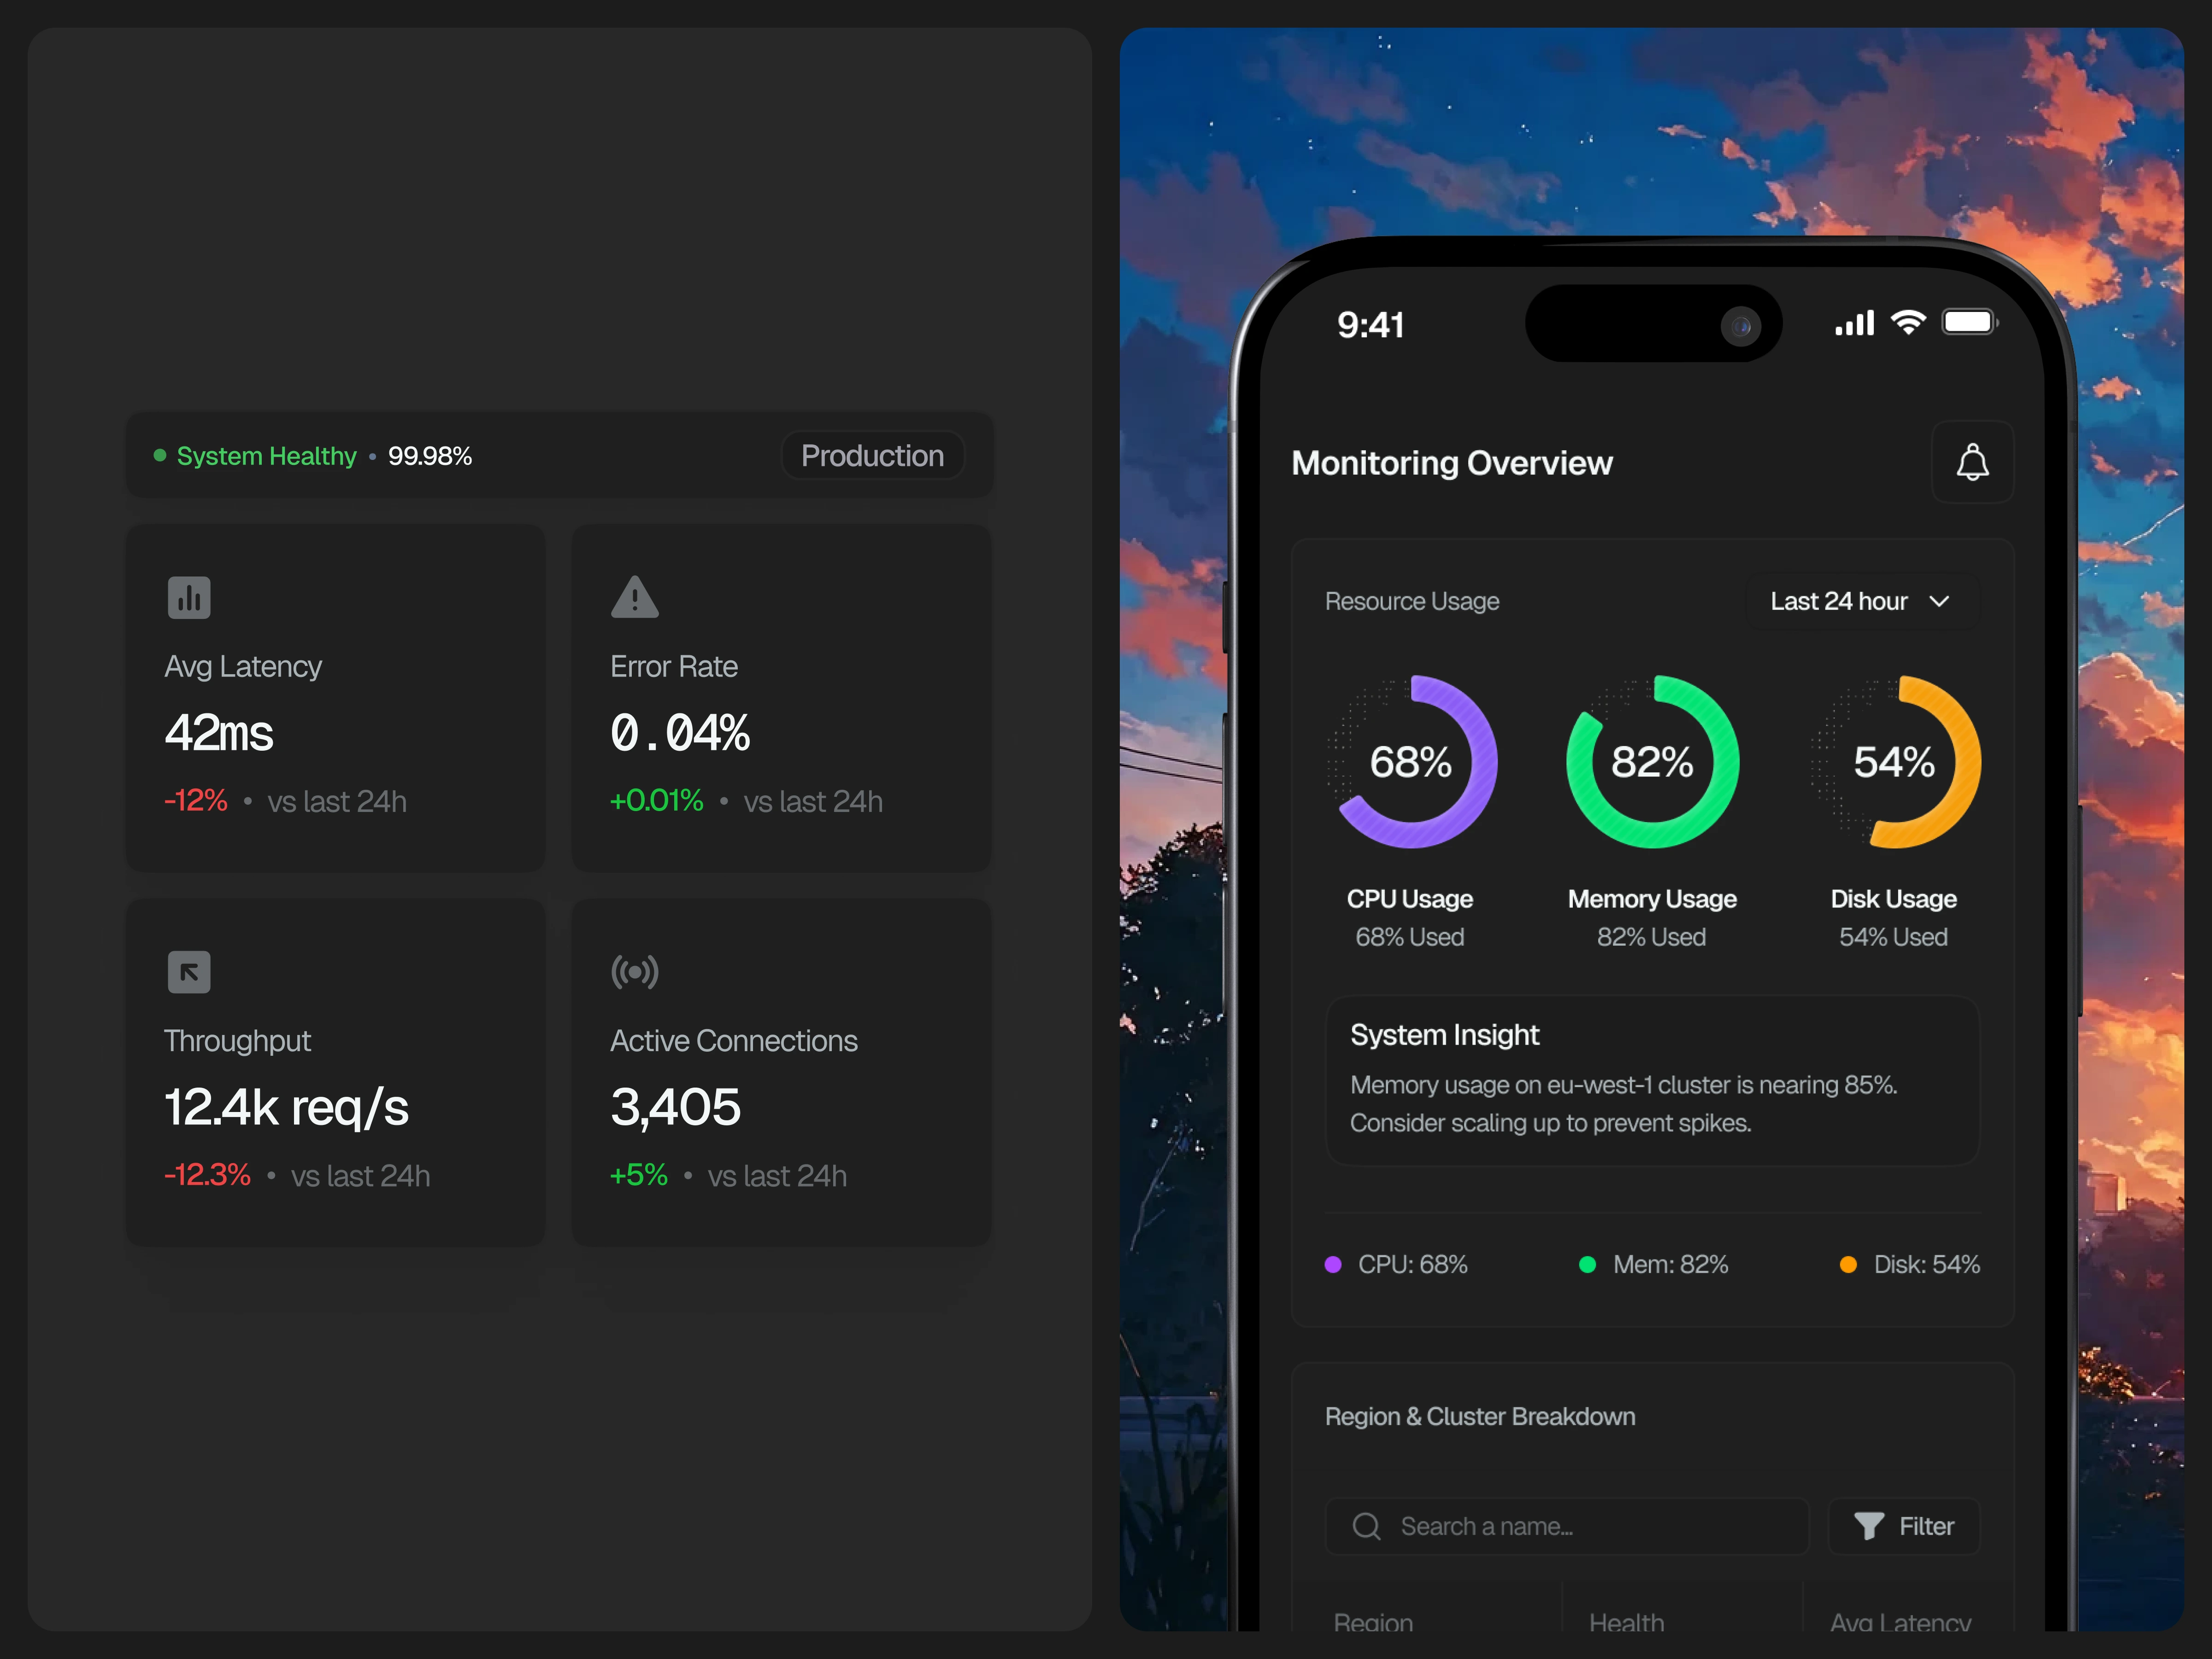The height and width of the screenshot is (1659, 2212).
Task: Click the funnel icon in Filter
Action: (x=1868, y=1526)
